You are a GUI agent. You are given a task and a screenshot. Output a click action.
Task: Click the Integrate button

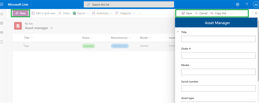point(123,13)
